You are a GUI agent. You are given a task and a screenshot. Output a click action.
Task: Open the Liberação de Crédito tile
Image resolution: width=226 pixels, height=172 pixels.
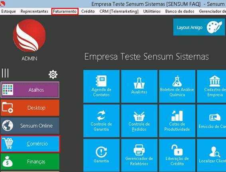[177, 155]
